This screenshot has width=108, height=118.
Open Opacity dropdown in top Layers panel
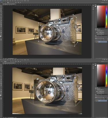[106, 38]
